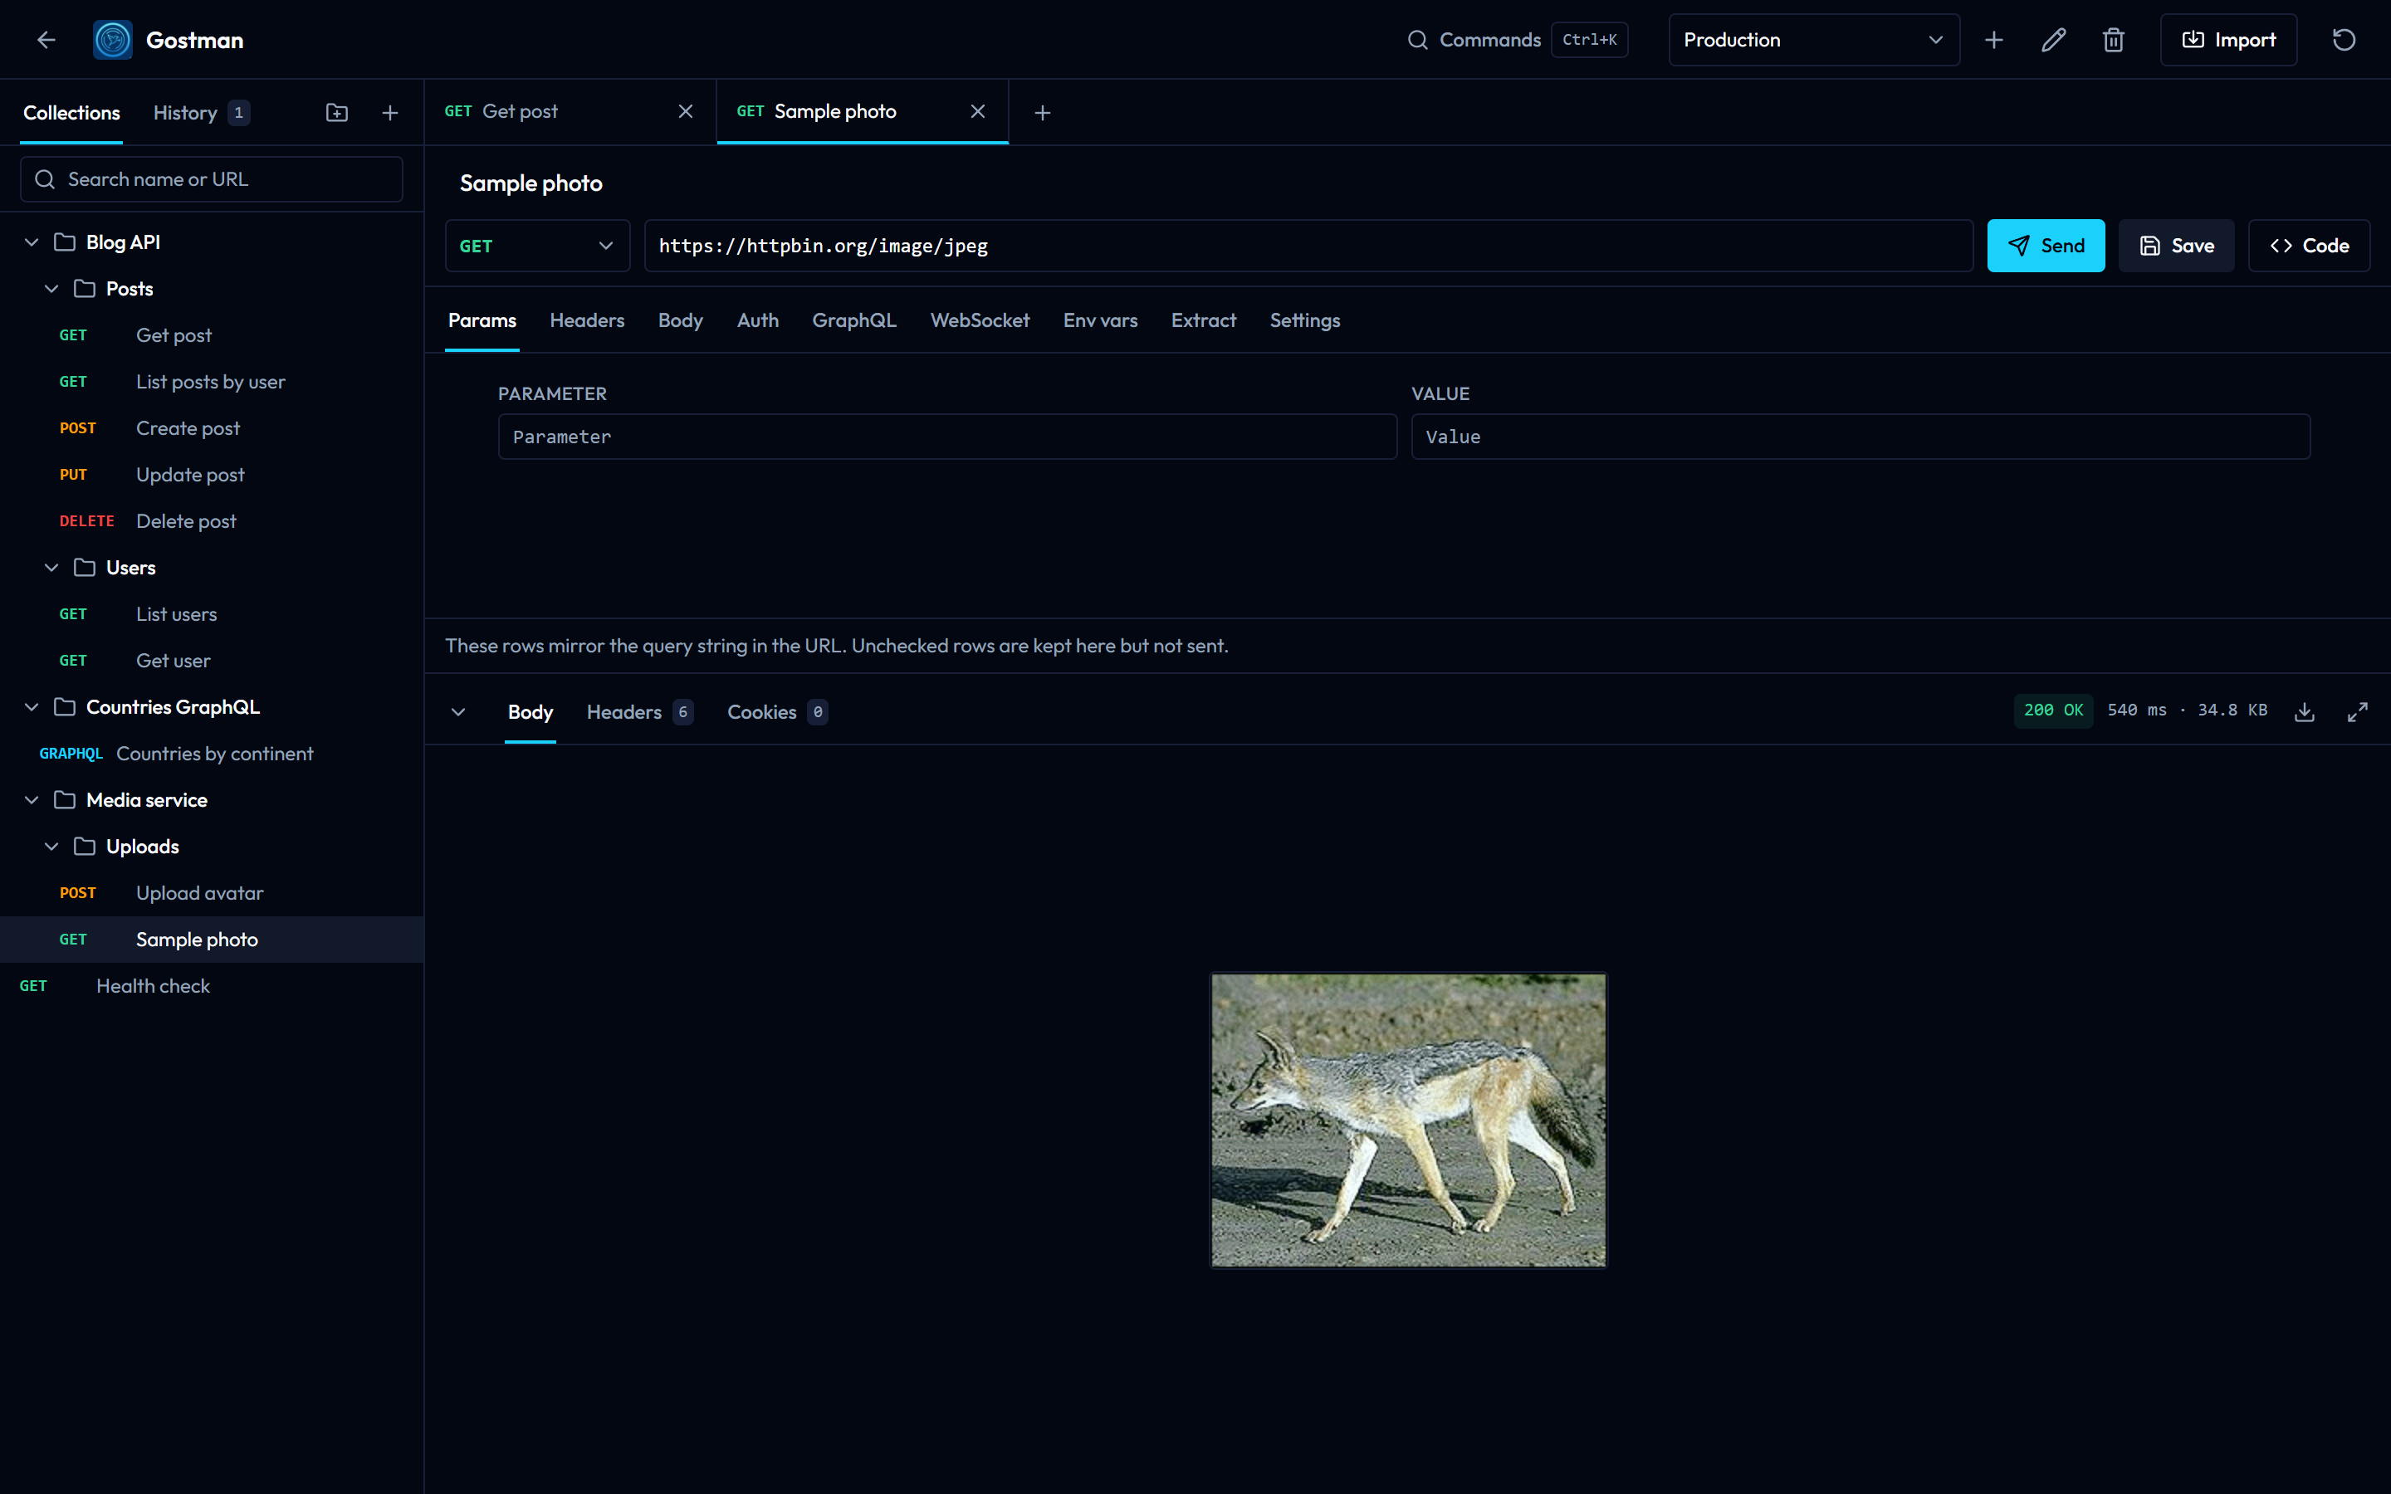Image resolution: width=2391 pixels, height=1494 pixels.
Task: Collapse the Posts folder
Action: click(51, 289)
